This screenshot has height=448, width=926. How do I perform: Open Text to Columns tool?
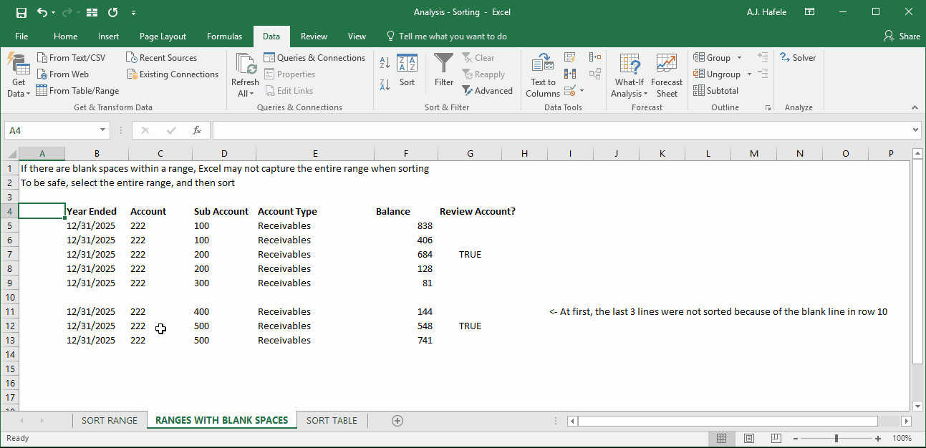pyautogui.click(x=543, y=76)
